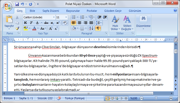Decrease paragraph indent

99,17
